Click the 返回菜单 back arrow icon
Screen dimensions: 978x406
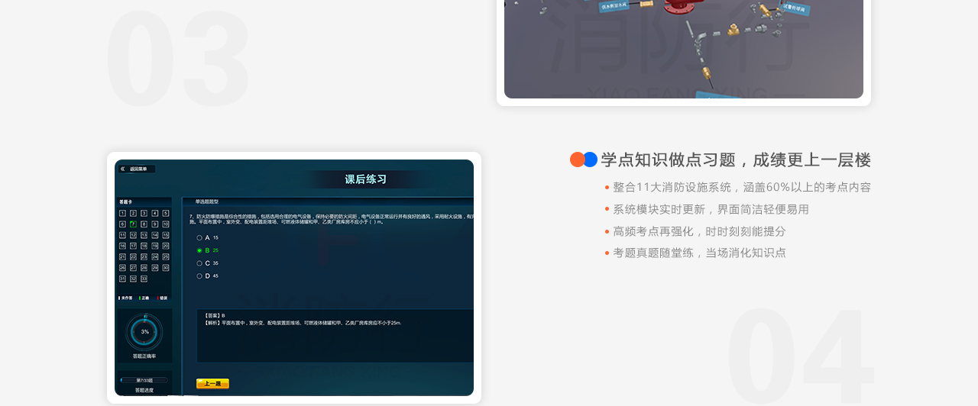122,169
